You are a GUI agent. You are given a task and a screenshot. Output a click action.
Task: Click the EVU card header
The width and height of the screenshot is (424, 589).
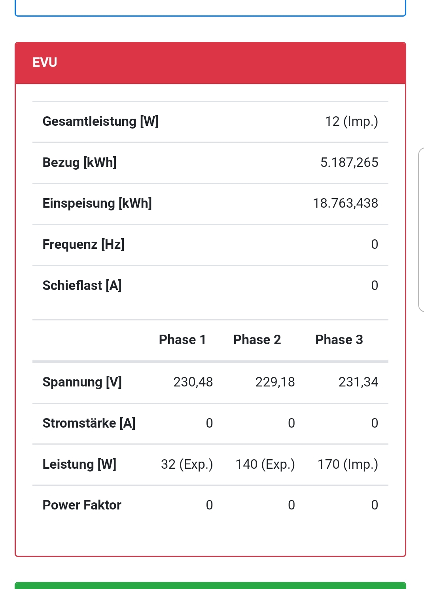210,63
